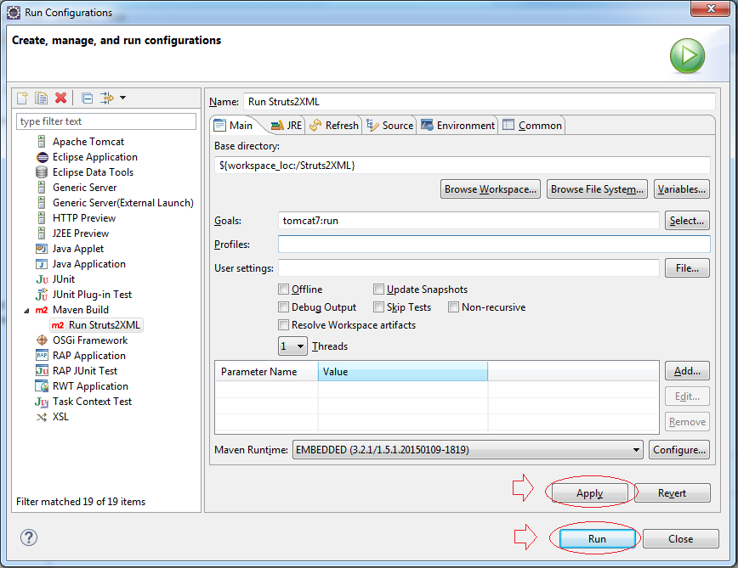
Task: Click the Java Application icon
Action: pos(42,264)
